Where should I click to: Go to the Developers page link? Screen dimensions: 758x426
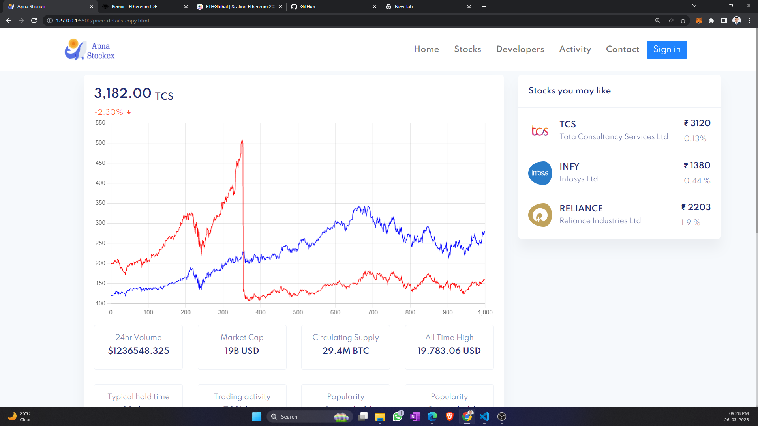(520, 49)
